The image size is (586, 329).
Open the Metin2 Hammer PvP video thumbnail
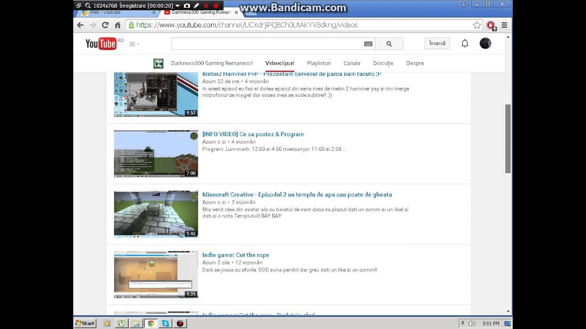(x=156, y=95)
